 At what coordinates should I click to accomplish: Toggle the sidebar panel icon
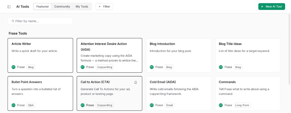[9, 7]
